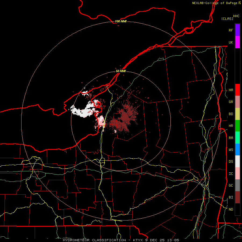Click the IC legend label text
242x242 pixels.
pyautogui.click(x=231, y=174)
